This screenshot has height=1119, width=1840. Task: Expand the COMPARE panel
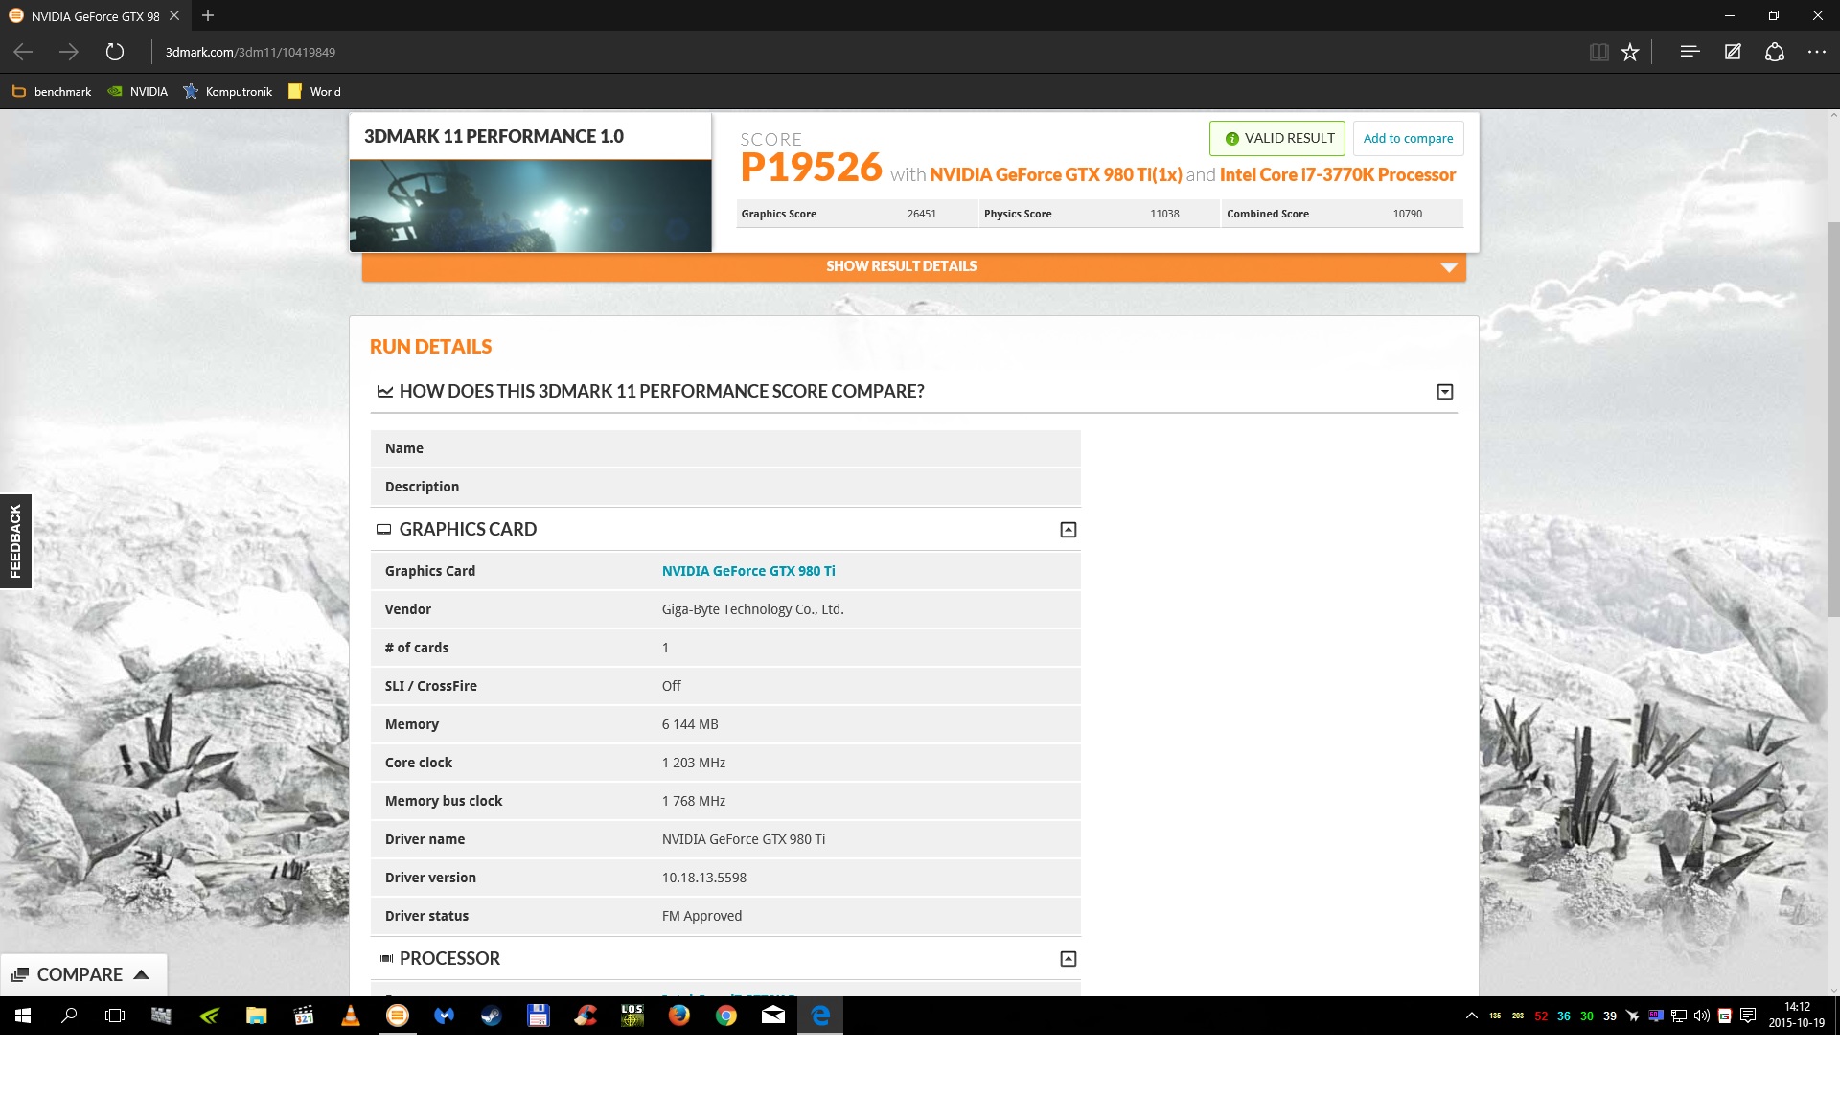coord(83,974)
